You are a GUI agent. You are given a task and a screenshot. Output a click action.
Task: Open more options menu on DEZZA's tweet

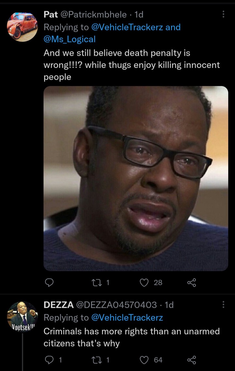223,305
